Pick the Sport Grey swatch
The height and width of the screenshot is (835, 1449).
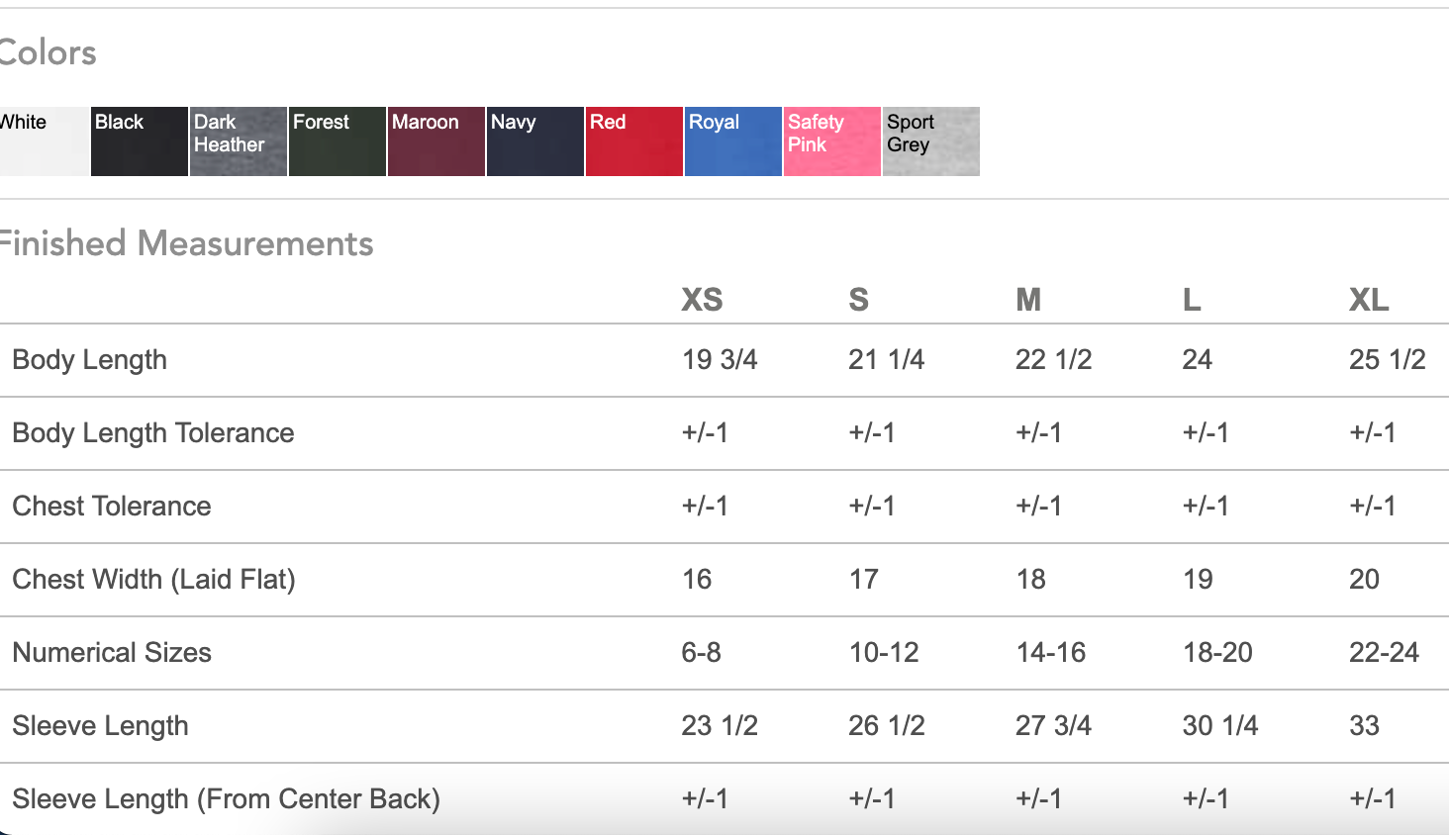[931, 141]
